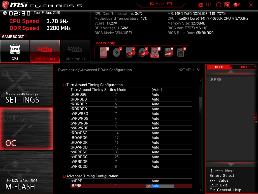Set the tRDRDDR Auto value

tap(155, 104)
